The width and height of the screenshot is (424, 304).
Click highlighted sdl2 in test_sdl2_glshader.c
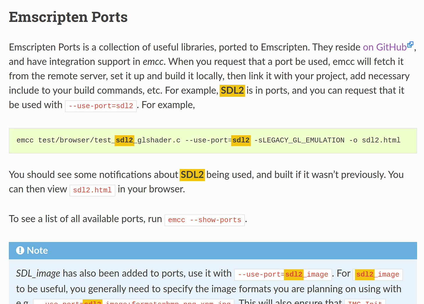point(124,140)
